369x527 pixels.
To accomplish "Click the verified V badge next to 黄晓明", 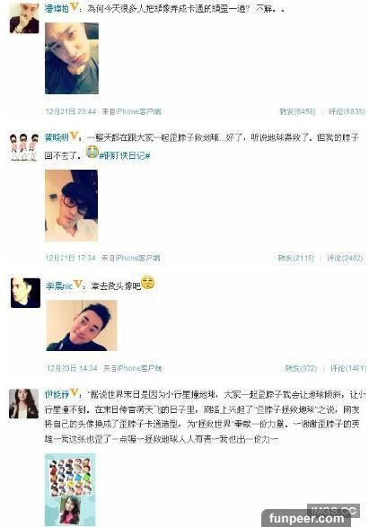I will click(x=74, y=136).
